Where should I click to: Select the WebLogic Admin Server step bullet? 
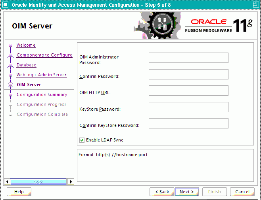click(x=10, y=75)
